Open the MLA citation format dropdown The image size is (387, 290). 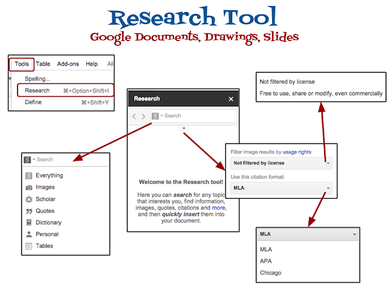tap(281, 188)
